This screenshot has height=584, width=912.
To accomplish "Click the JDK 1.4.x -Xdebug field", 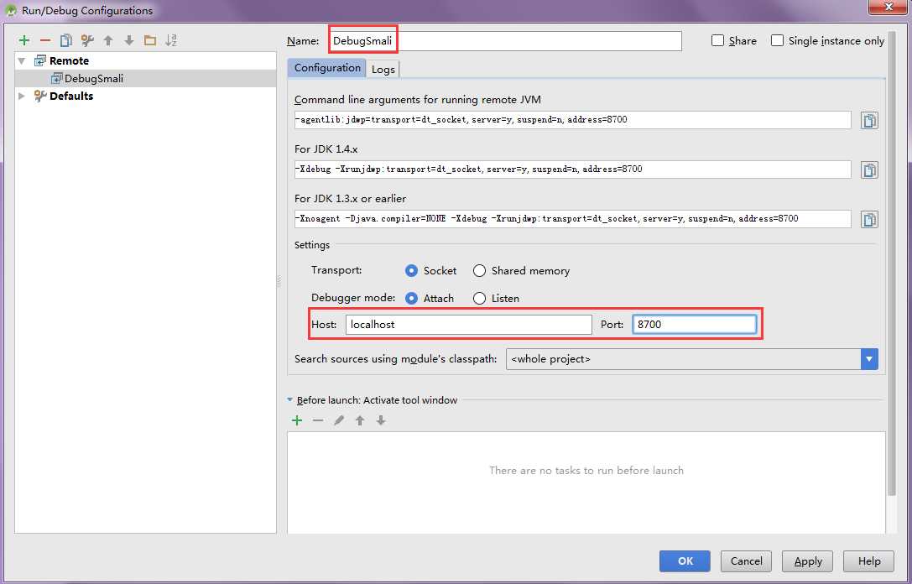I will [572, 169].
